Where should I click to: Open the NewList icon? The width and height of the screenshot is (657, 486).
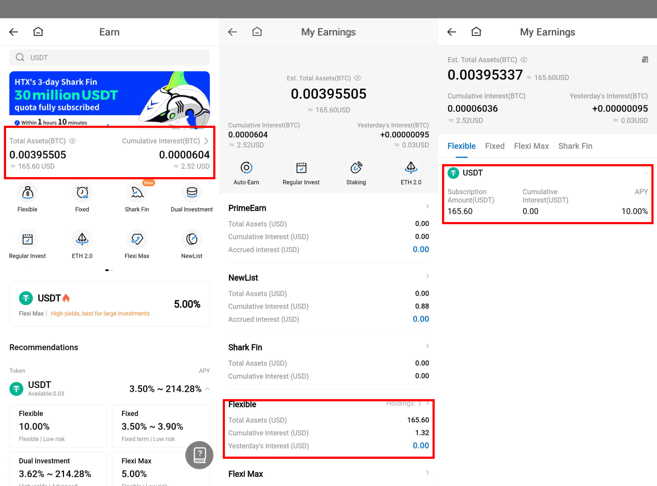[192, 239]
